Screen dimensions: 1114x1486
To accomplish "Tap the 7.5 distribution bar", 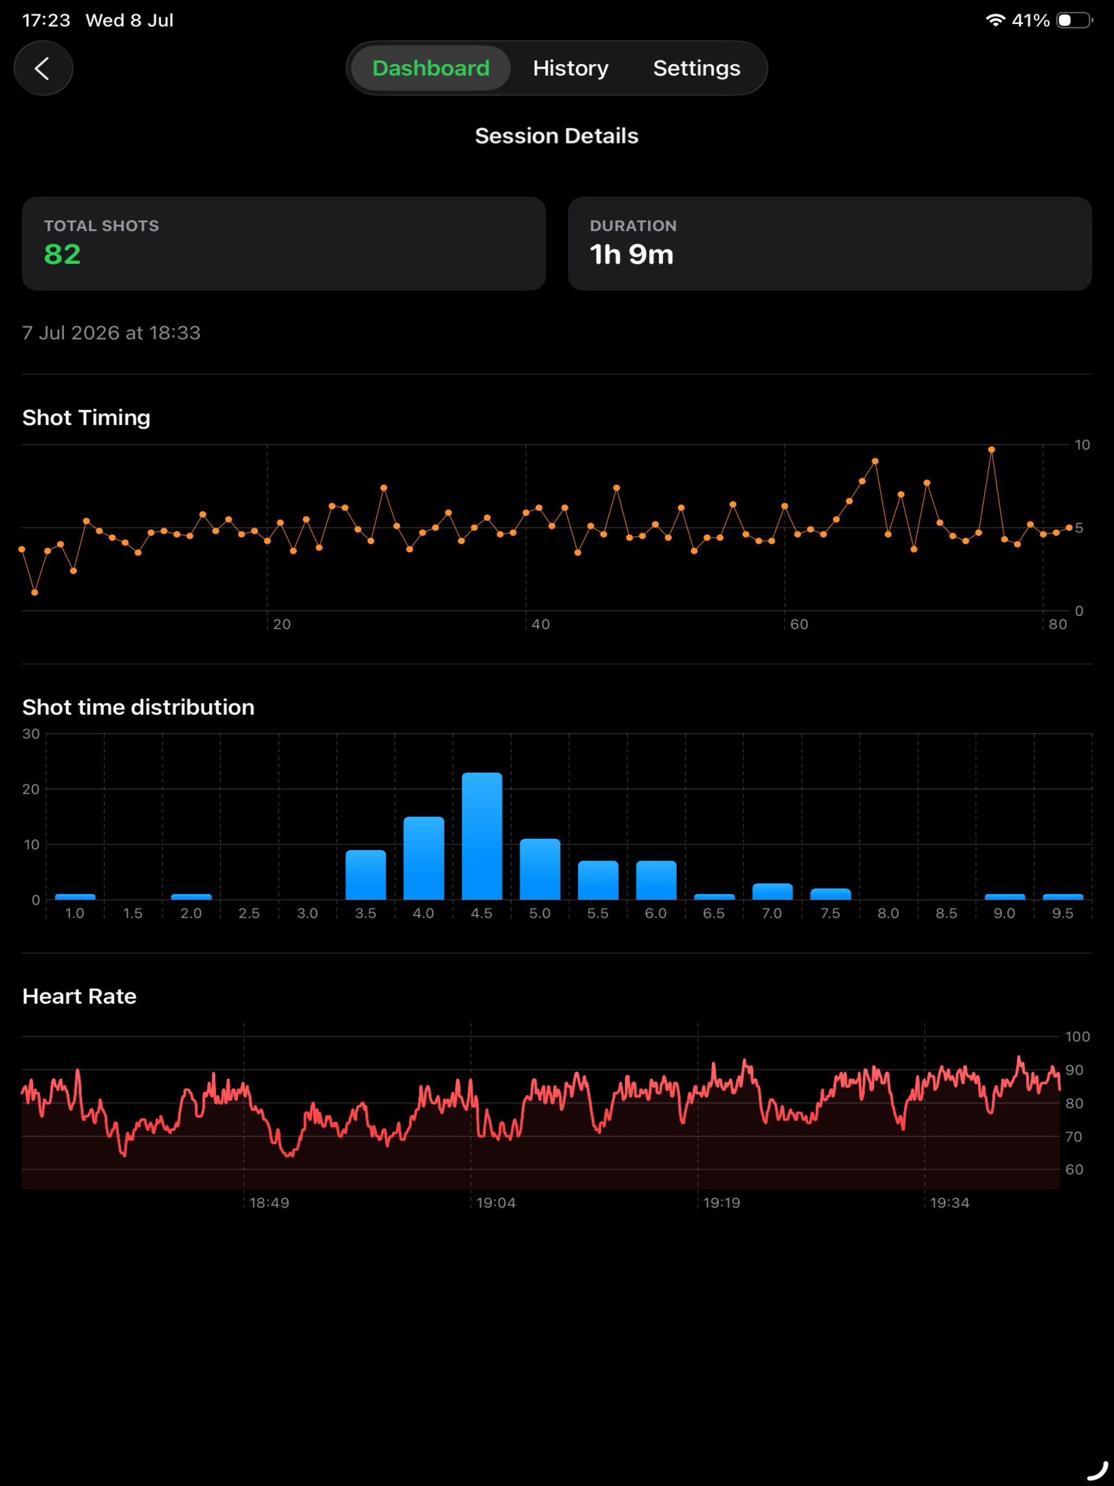I will [x=831, y=894].
